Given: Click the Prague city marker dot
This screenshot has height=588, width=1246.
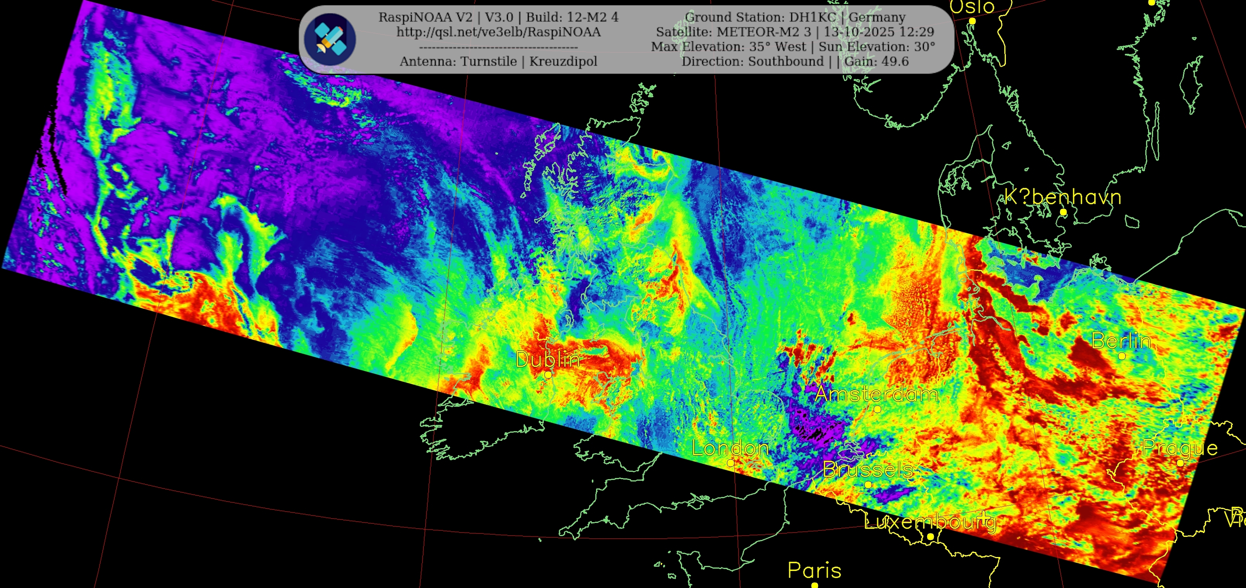Looking at the screenshot, I should [1180, 463].
